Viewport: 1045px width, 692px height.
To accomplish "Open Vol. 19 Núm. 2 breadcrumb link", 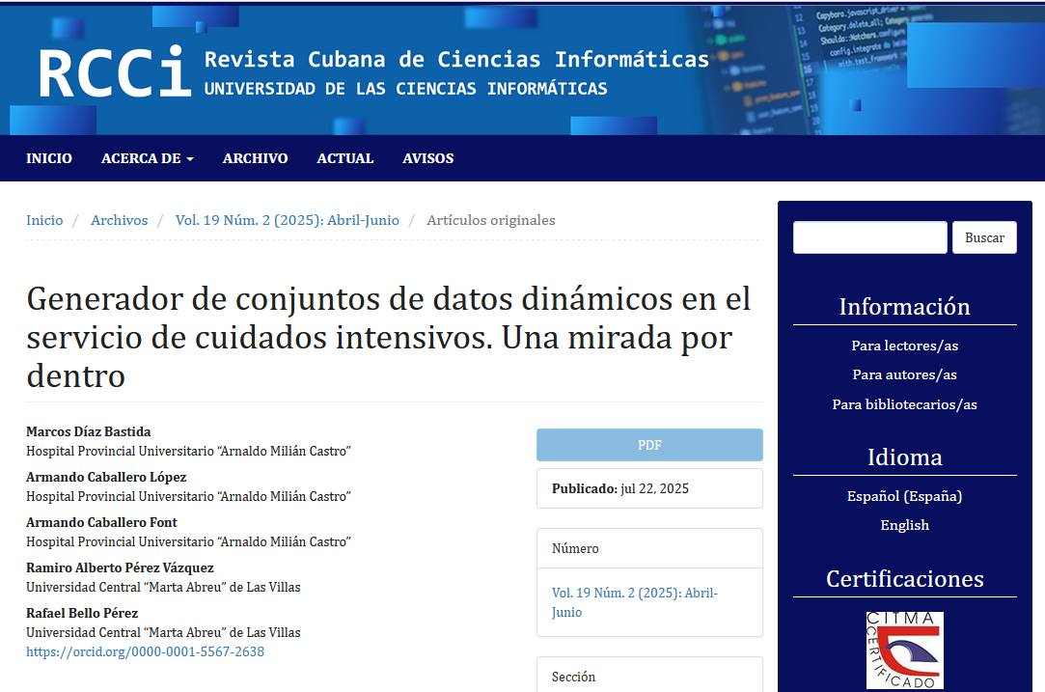I will click(x=287, y=220).
